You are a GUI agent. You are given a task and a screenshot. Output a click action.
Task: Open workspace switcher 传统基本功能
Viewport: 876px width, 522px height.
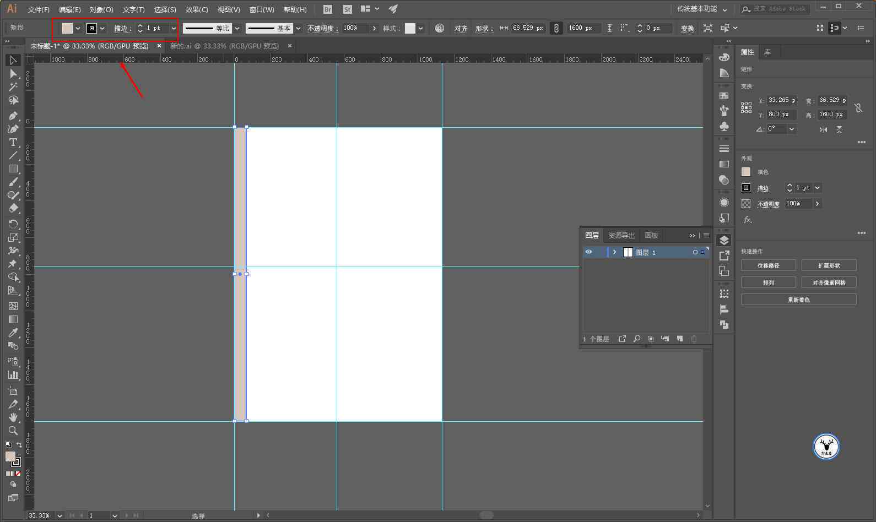click(702, 9)
